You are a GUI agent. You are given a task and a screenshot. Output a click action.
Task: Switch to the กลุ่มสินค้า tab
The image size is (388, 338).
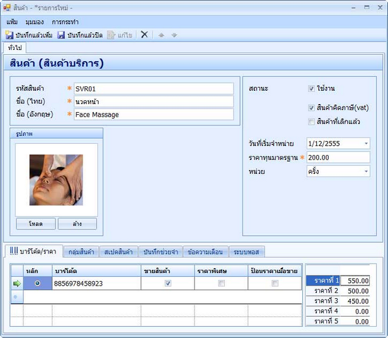click(81, 252)
